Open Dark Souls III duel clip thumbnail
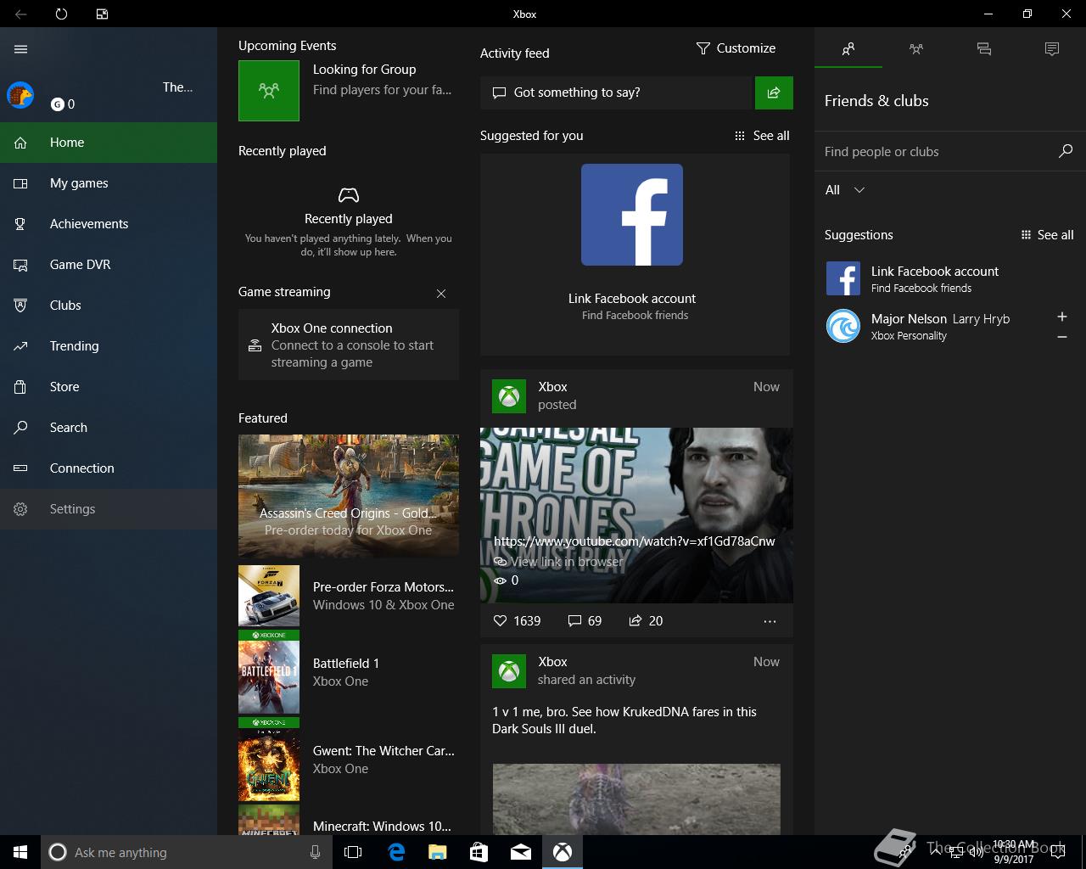 click(636, 799)
